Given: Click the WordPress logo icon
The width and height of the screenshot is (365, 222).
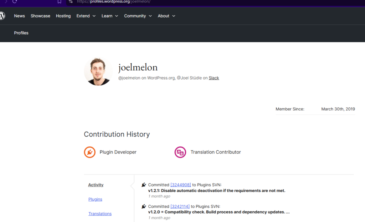Looking at the screenshot, I should tap(2, 16).
